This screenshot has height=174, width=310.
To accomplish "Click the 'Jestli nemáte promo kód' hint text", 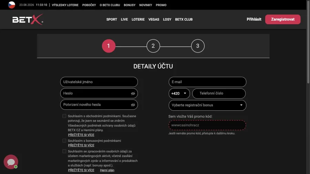I will 201,134.
